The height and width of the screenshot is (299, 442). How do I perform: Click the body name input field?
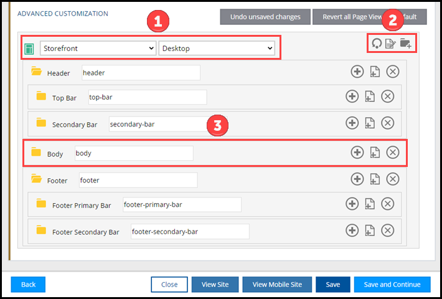point(133,153)
